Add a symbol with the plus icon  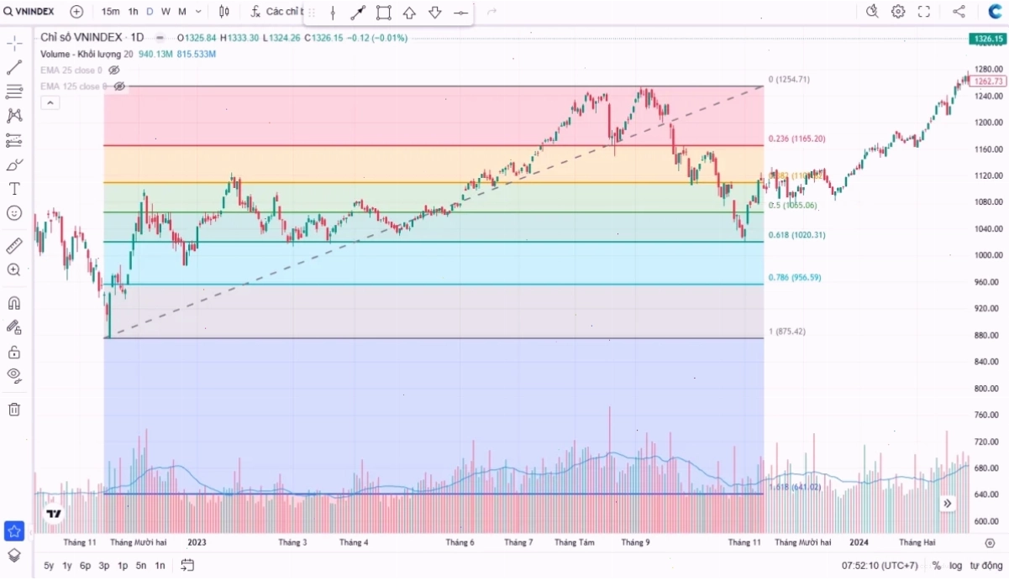coord(76,12)
